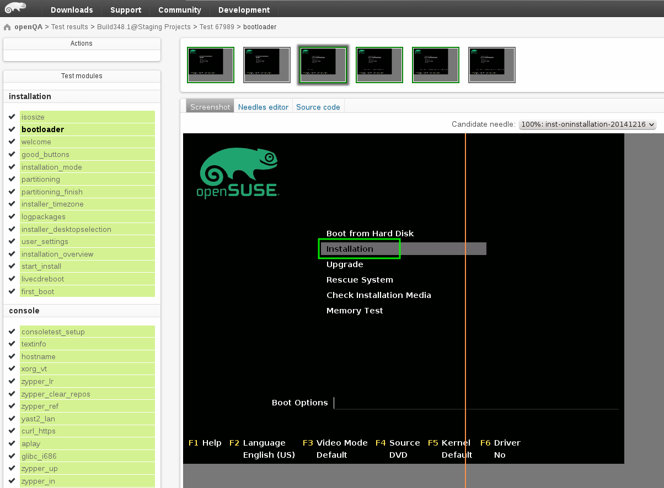Open the installer_timezone test module
Image resolution: width=664 pixels, height=488 pixels.
pyautogui.click(x=87, y=204)
